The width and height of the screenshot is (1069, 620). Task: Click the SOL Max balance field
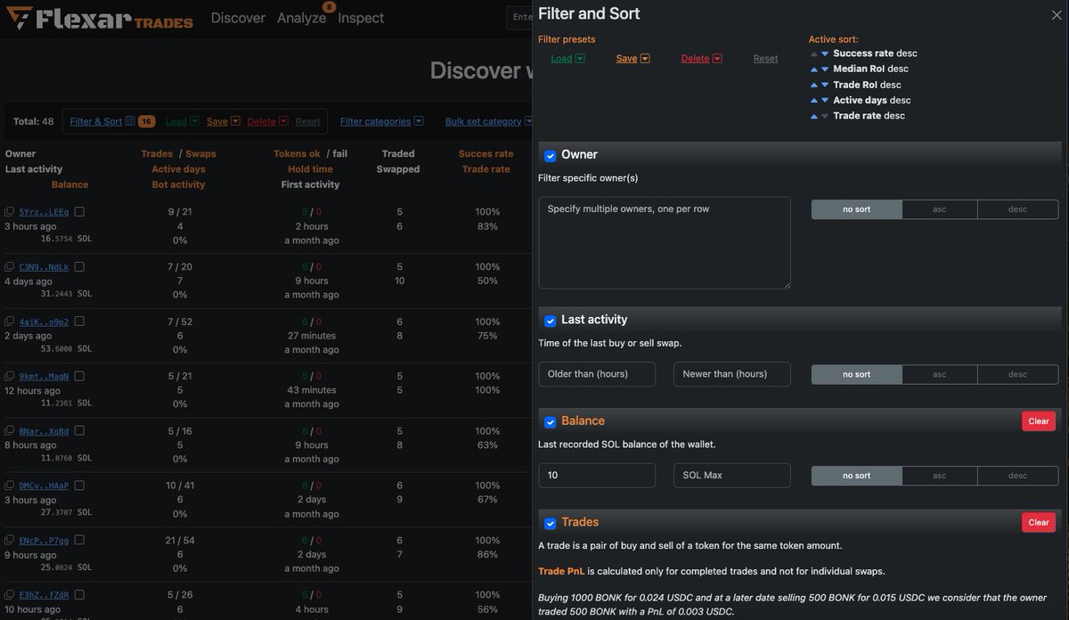pyautogui.click(x=732, y=476)
